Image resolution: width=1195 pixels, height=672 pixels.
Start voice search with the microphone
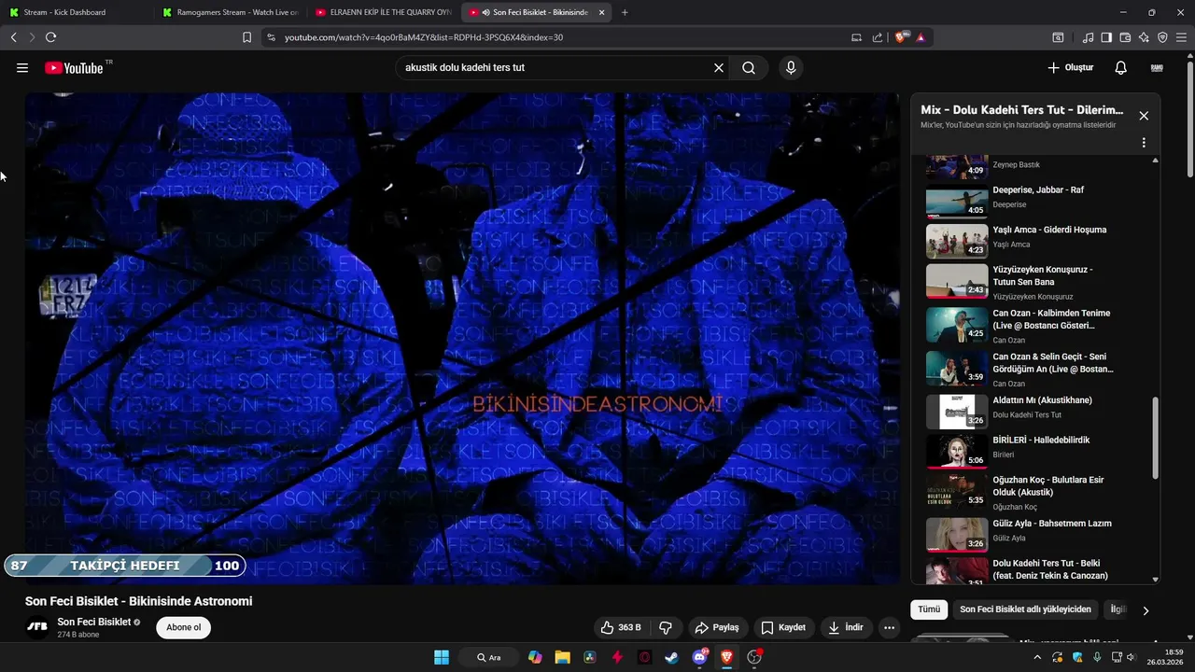pyautogui.click(x=791, y=68)
